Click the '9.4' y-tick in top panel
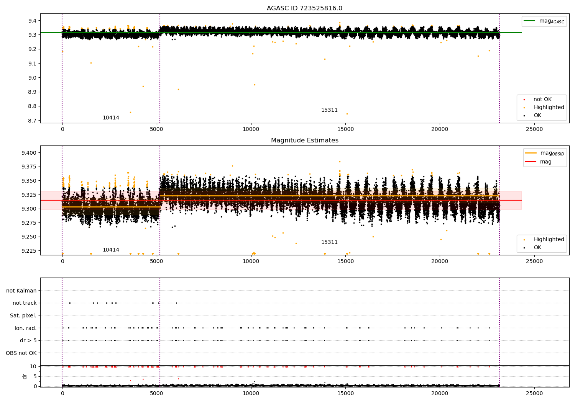 pos(32,21)
